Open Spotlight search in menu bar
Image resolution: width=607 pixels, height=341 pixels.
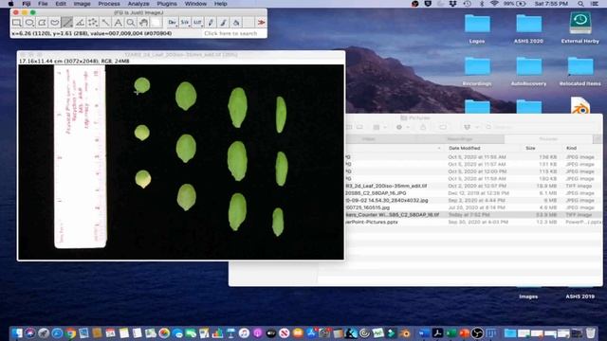580,4
